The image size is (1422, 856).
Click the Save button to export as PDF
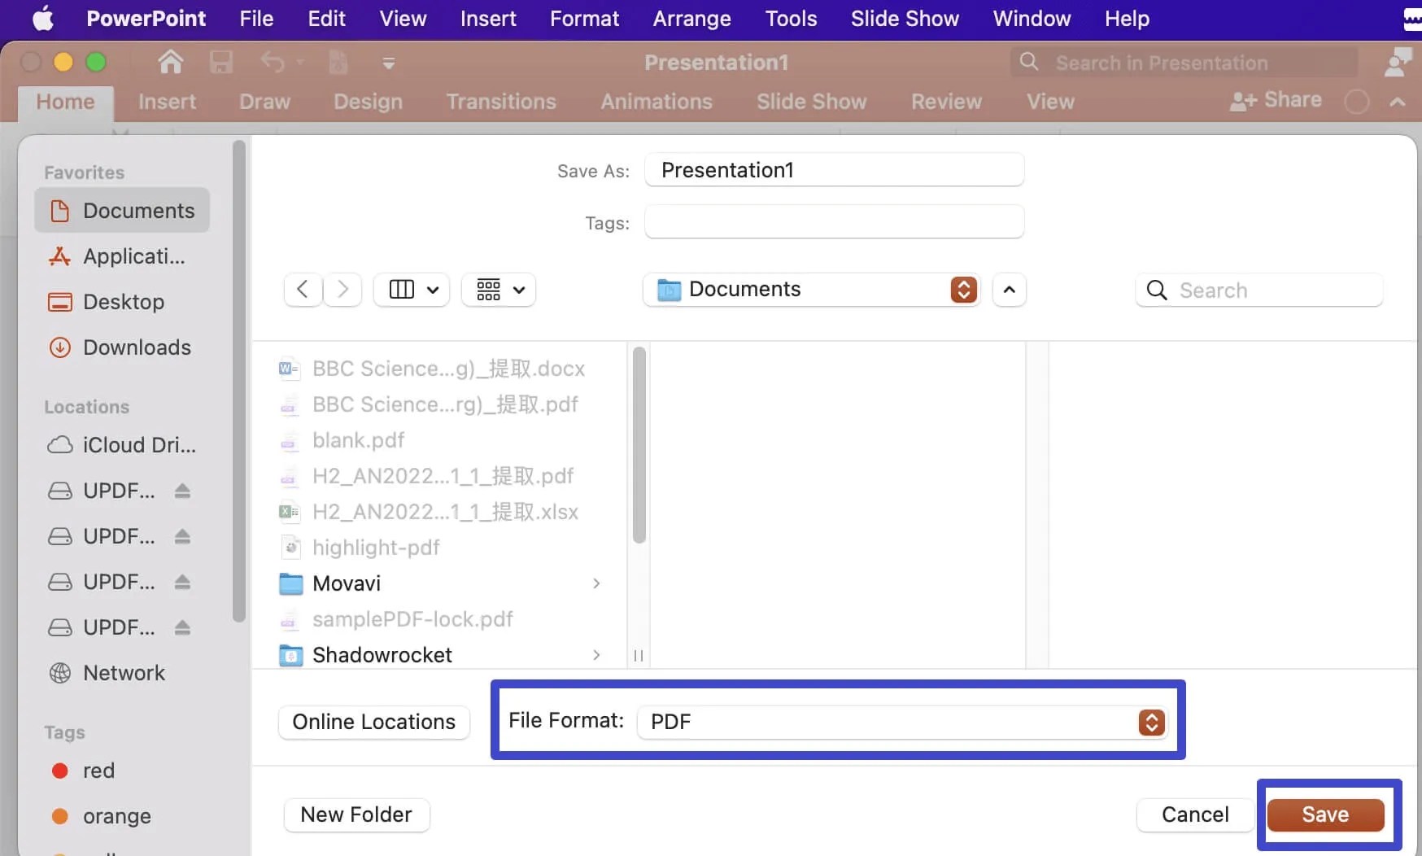[1324, 815]
